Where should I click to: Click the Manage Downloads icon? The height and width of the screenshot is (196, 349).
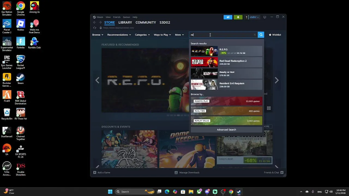pyautogui.click(x=176, y=172)
